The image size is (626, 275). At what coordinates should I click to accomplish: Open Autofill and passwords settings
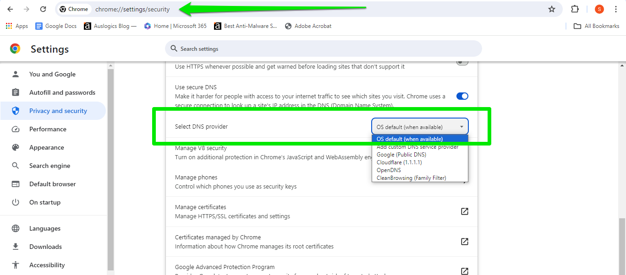click(53, 92)
